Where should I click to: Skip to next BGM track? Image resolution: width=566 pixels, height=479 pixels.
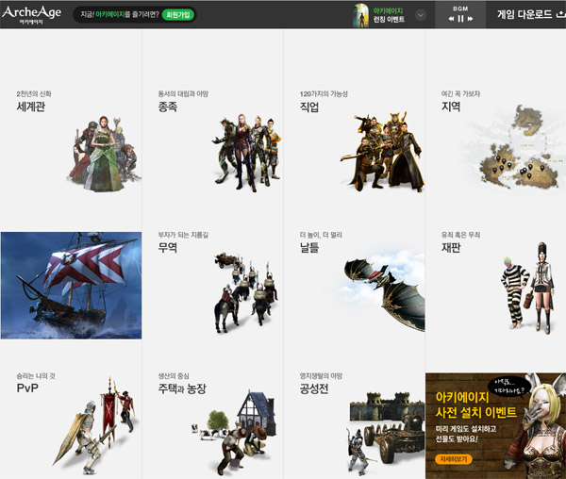click(470, 19)
